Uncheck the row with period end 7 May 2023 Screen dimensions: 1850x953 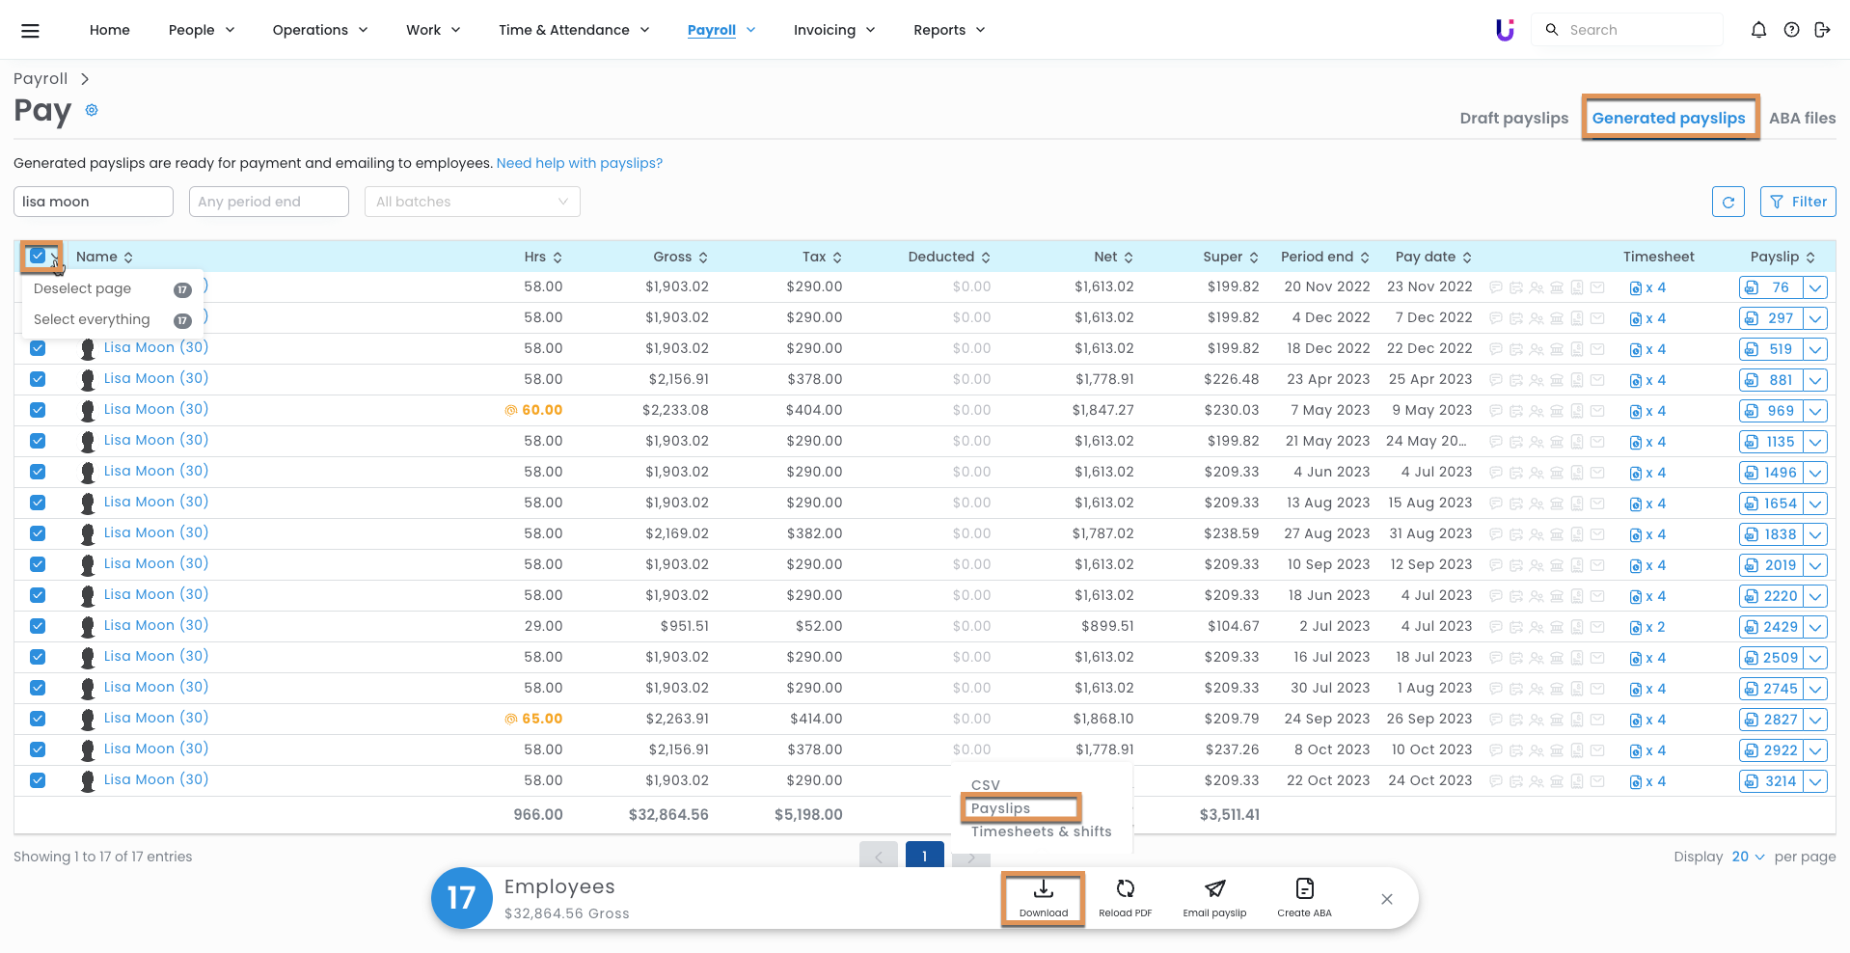(38, 410)
